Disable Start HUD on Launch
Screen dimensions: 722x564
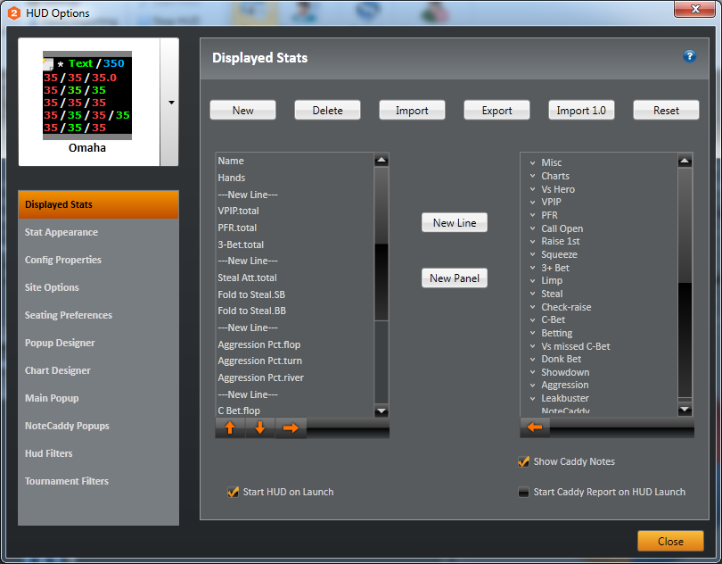(233, 492)
